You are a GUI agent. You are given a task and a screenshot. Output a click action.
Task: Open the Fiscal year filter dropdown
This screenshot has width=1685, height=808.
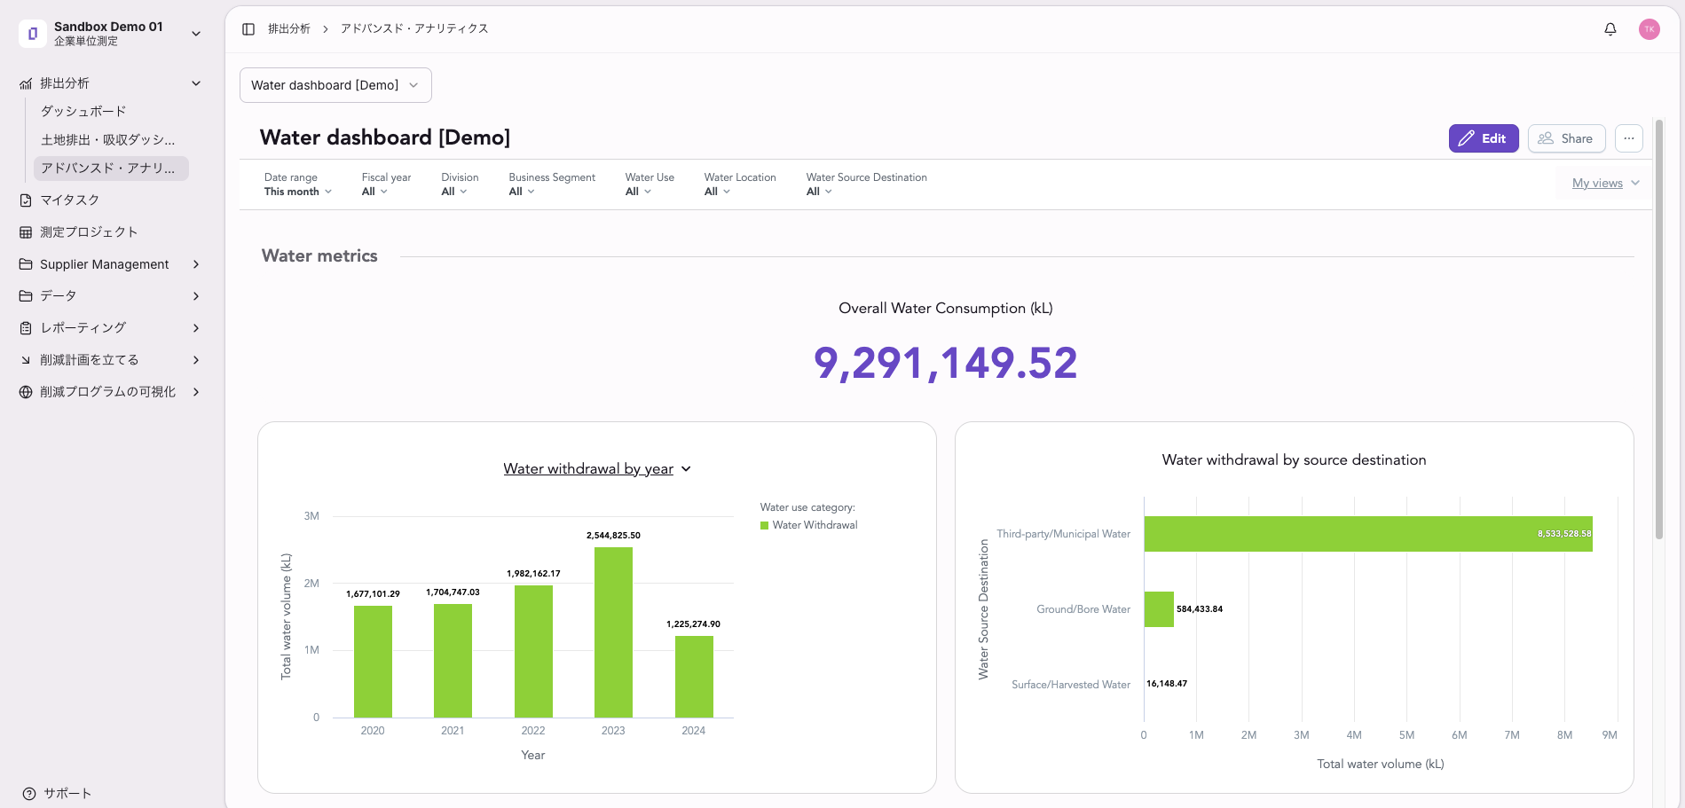point(386,184)
